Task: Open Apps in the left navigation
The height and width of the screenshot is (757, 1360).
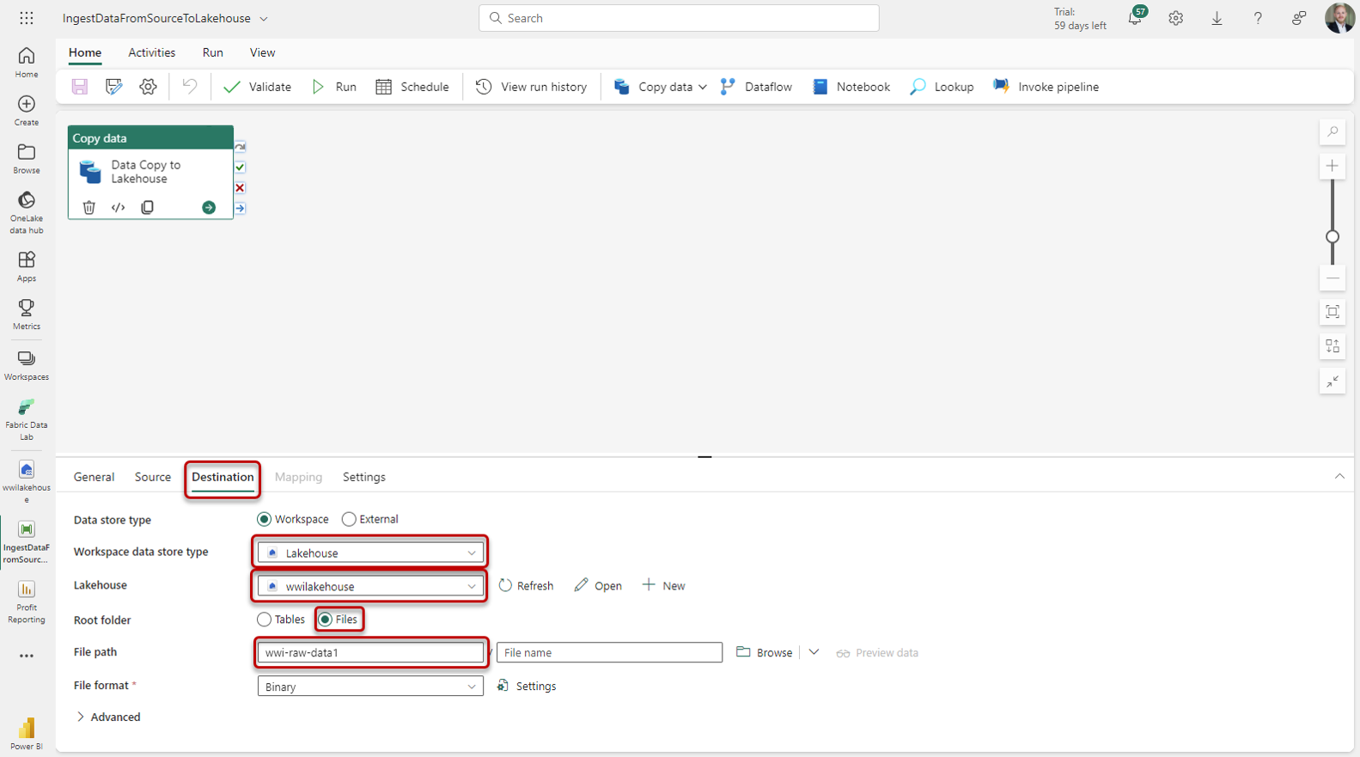Action: coord(27,266)
